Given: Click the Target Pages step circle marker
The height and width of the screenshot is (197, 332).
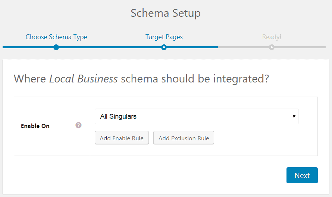Looking at the screenshot, I should [x=164, y=47].
